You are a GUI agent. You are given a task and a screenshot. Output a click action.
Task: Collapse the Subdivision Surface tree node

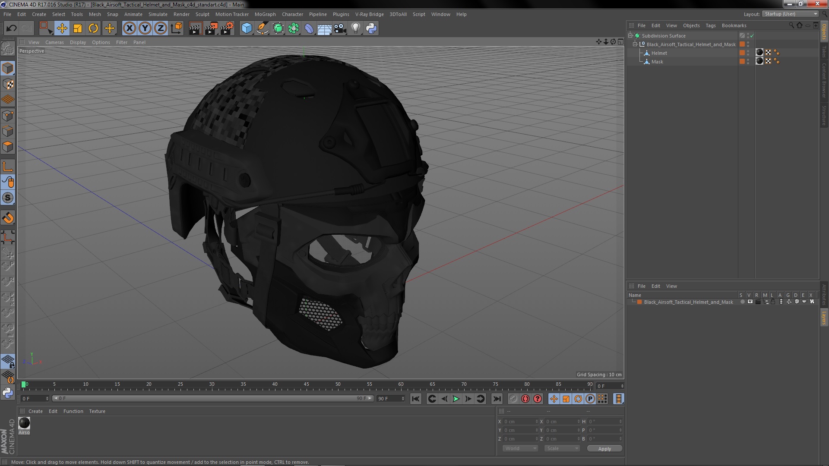(630, 36)
